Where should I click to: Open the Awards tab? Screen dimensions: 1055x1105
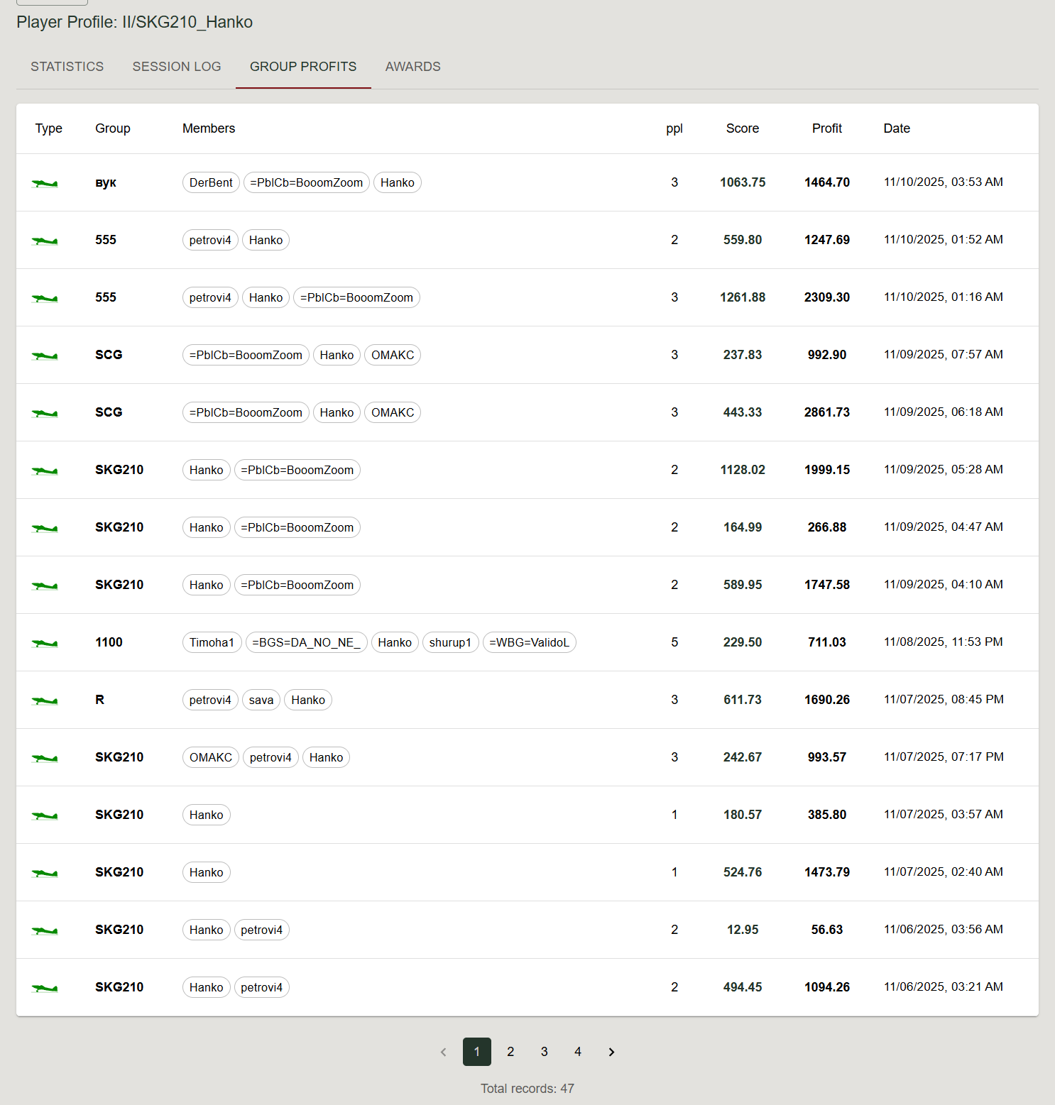coord(412,67)
